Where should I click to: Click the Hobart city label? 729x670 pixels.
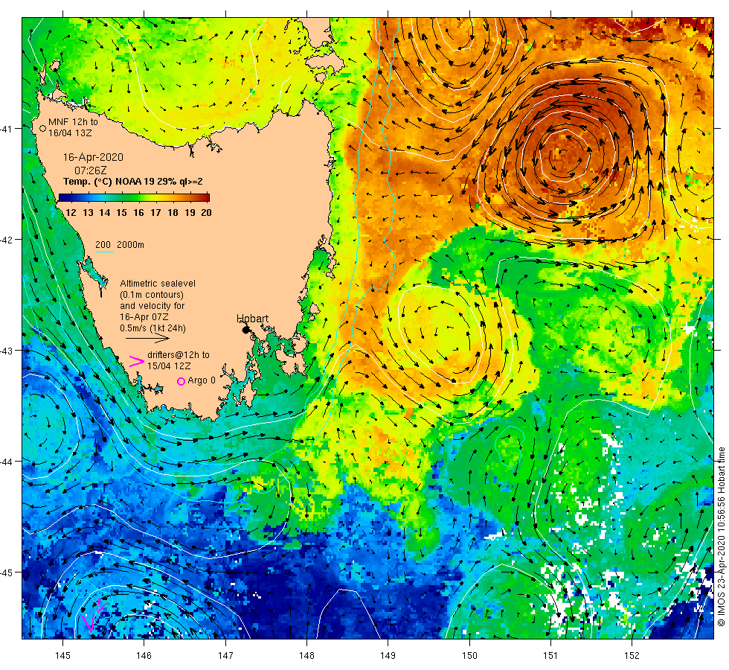pos(252,319)
